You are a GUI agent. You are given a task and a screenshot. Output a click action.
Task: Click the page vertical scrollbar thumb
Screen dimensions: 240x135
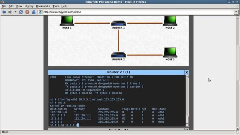[x=237, y=63]
